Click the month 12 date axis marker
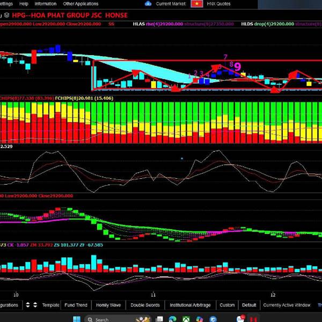This screenshot has width=322, height=322. pyautogui.click(x=273, y=295)
